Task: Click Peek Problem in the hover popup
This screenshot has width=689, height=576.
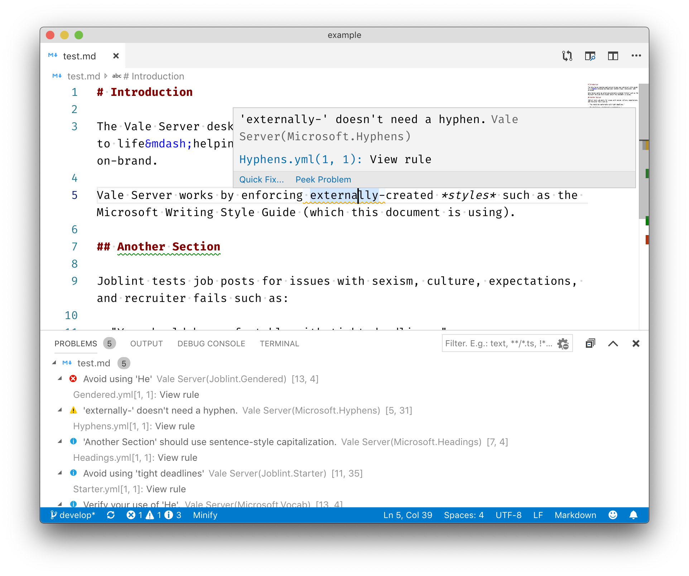Action: click(x=323, y=180)
